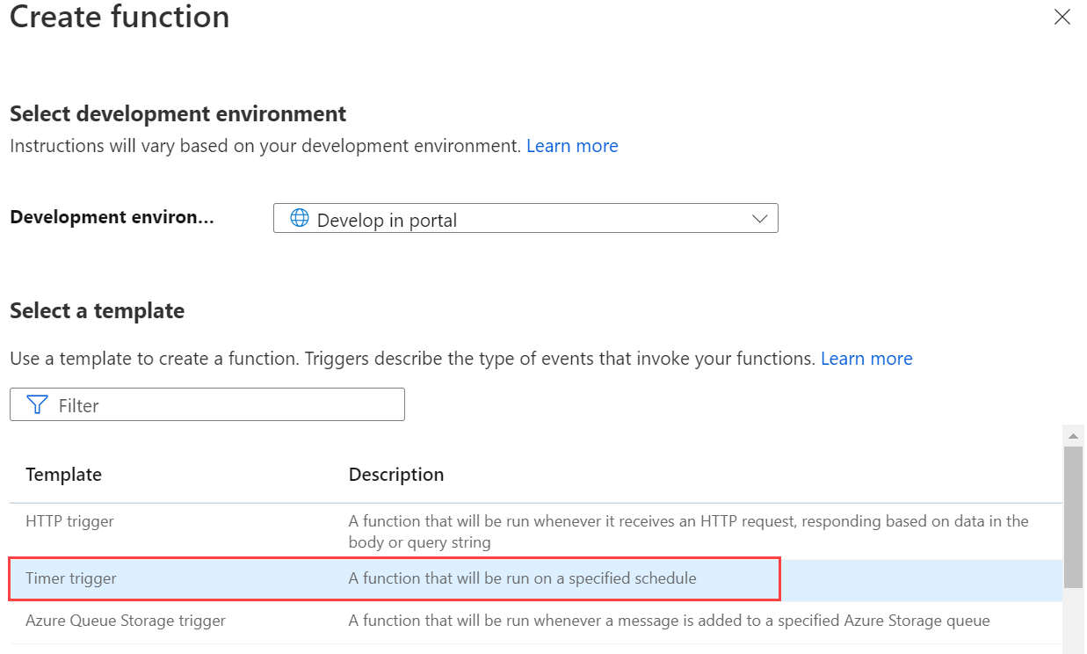The width and height of the screenshot is (1087, 654).
Task: Open the development environment Learn more link
Action: tap(572, 146)
